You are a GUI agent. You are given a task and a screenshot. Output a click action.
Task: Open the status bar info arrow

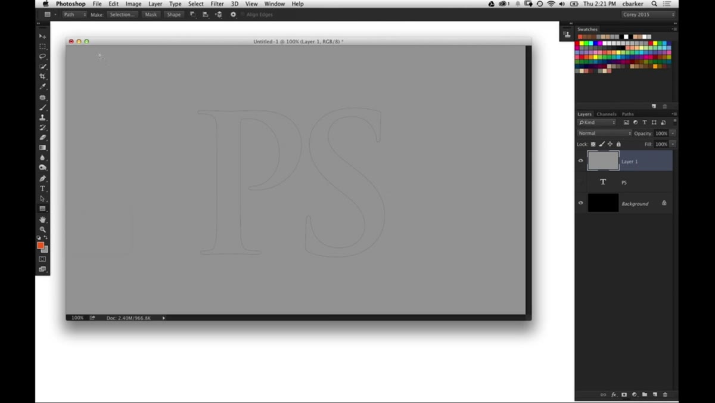tap(164, 318)
